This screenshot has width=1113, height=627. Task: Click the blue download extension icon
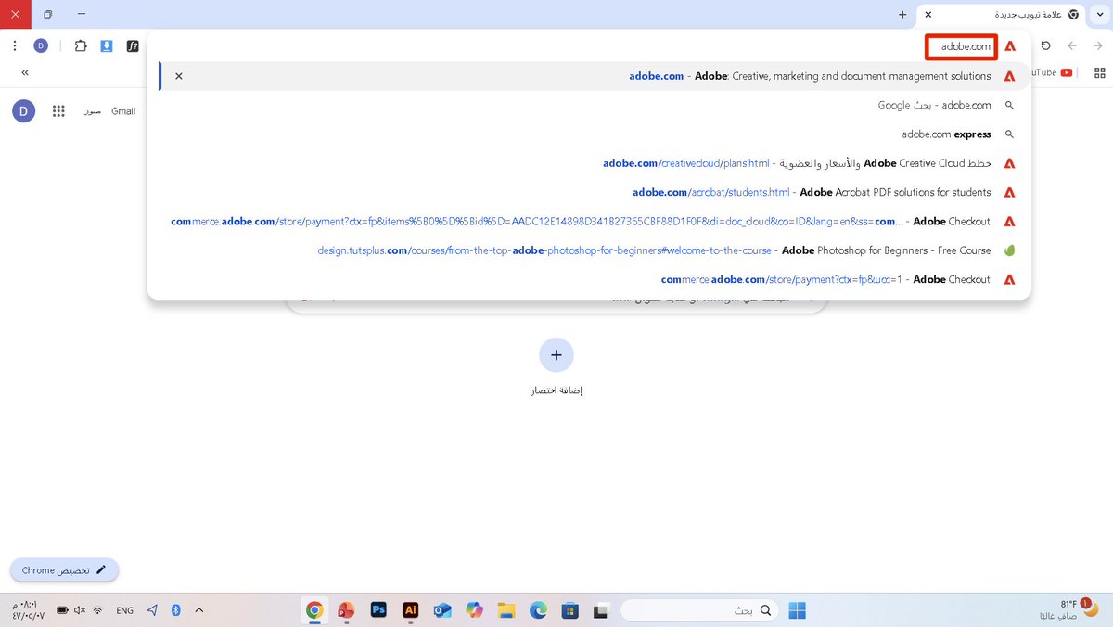point(107,45)
